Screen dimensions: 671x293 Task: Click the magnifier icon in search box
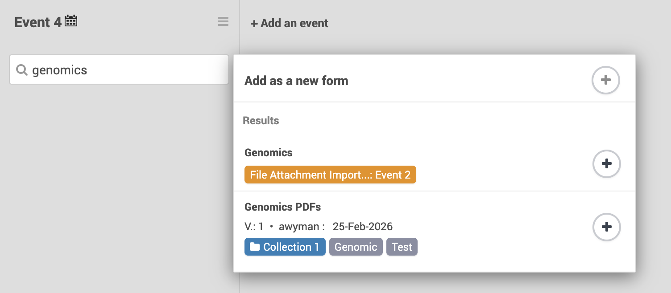22,70
